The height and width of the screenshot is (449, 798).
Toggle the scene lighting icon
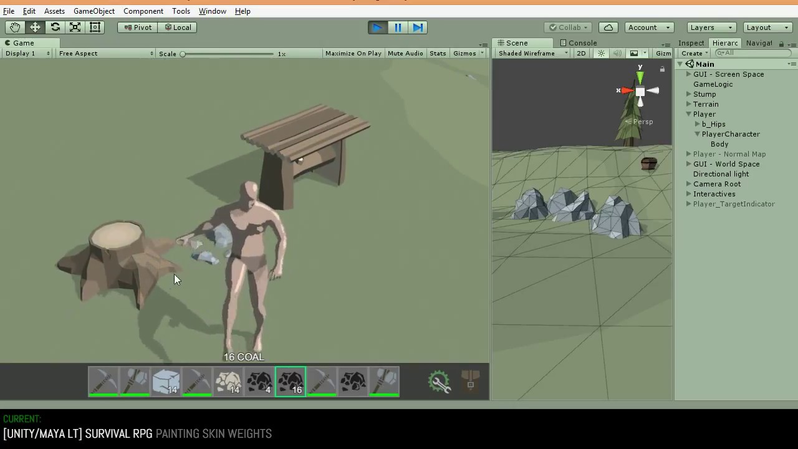(x=600, y=53)
